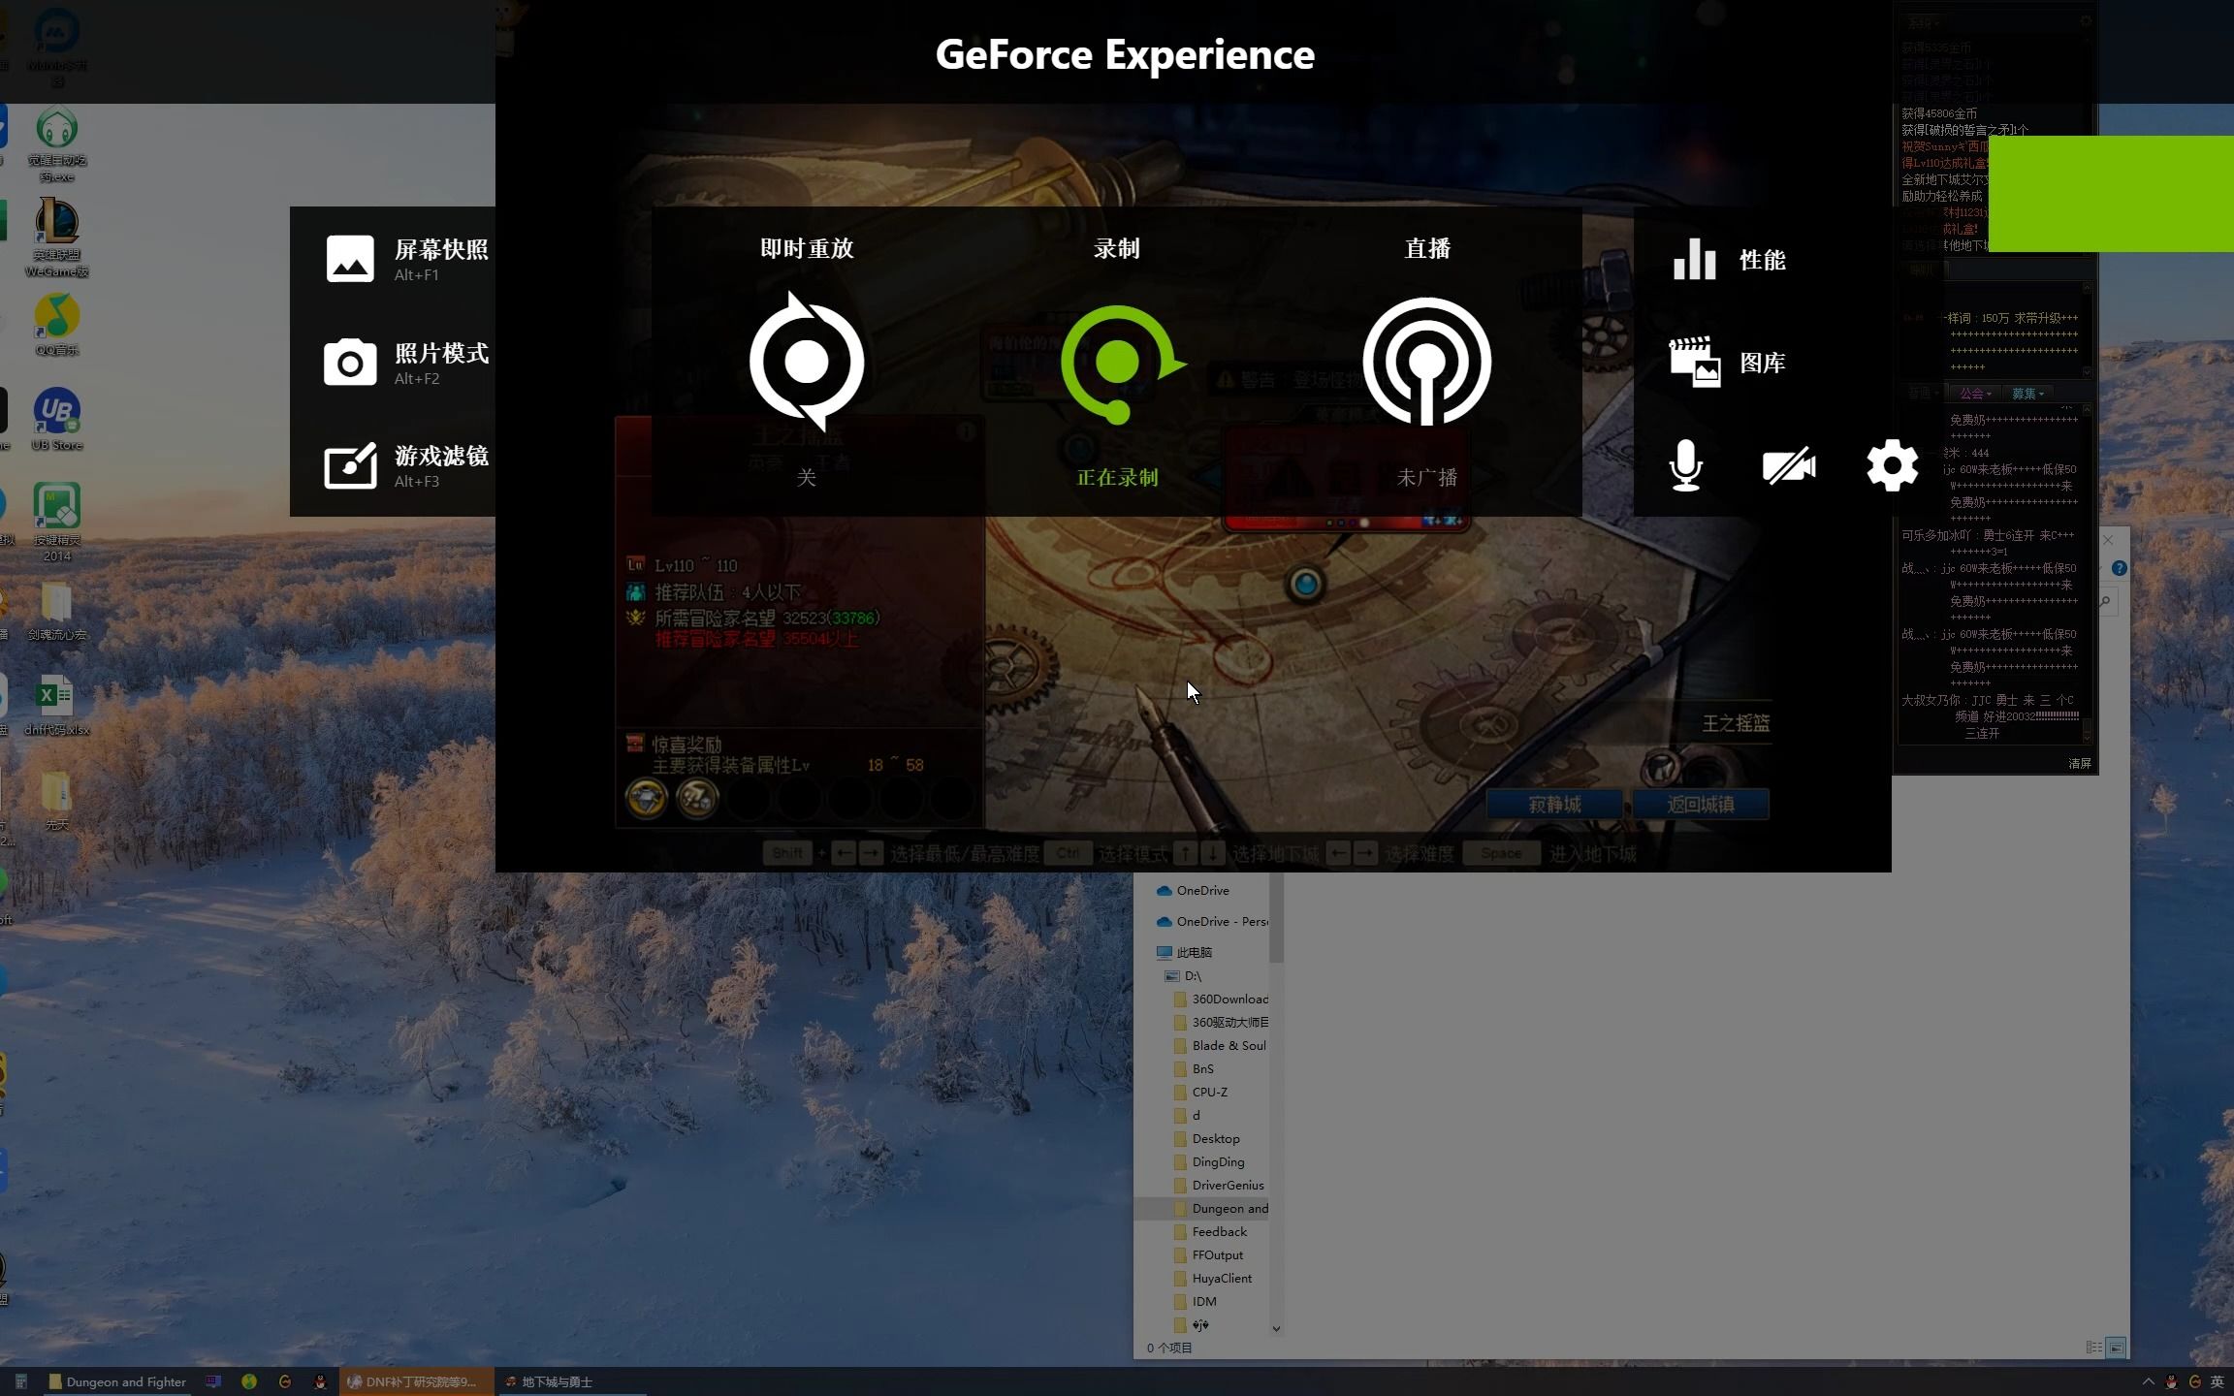Open 先天 folder on desktop
Screen dimensions: 2234x1396
(x=57, y=801)
